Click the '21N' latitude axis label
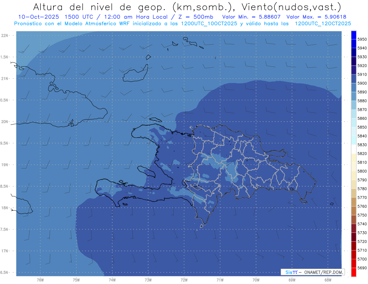This screenshot has height=284, width=368. click(x=4, y=79)
